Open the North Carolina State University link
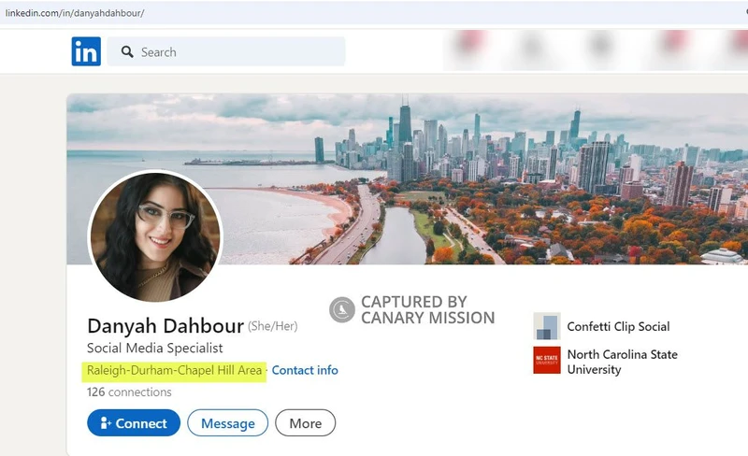Viewport: 748px width, 456px height. (622, 362)
